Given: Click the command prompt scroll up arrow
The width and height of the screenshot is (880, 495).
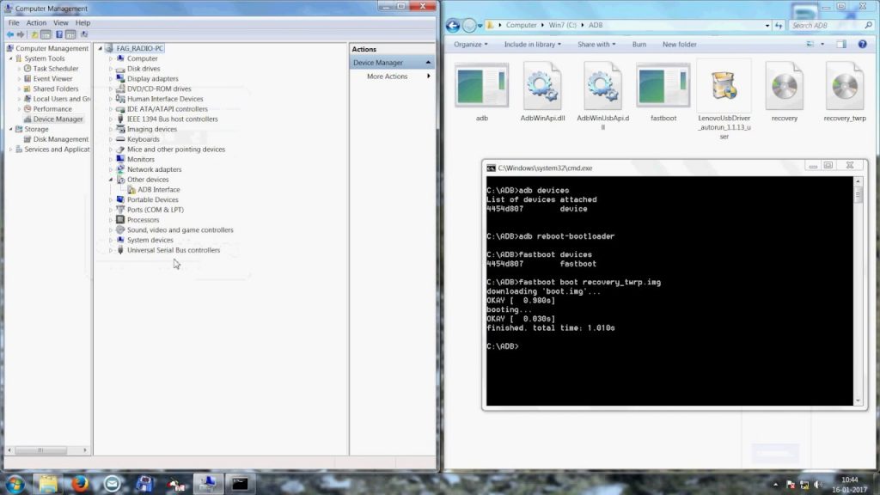Looking at the screenshot, I should pyautogui.click(x=858, y=181).
